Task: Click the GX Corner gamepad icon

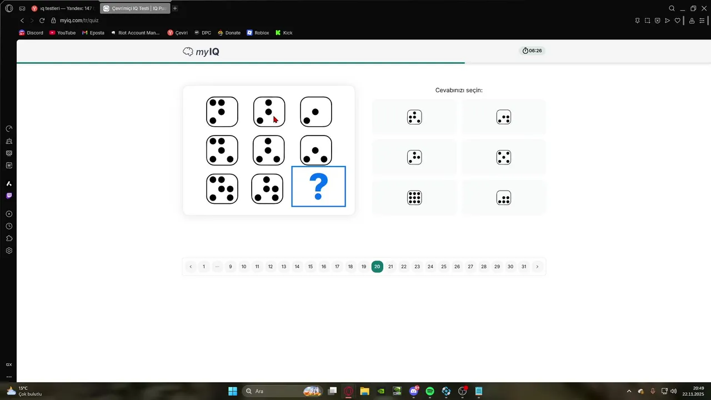Action: pyautogui.click(x=22, y=8)
